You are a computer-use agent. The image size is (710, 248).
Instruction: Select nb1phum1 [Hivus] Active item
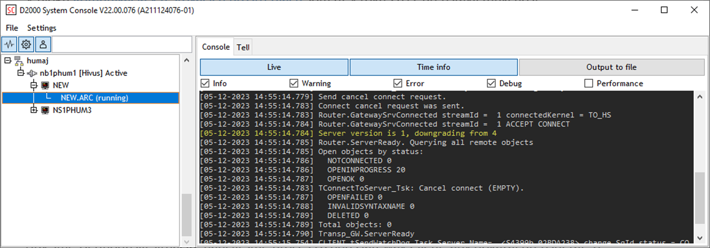click(x=83, y=73)
